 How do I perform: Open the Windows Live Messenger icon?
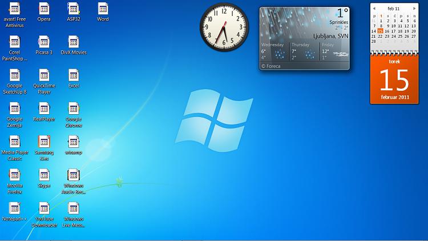(x=74, y=215)
